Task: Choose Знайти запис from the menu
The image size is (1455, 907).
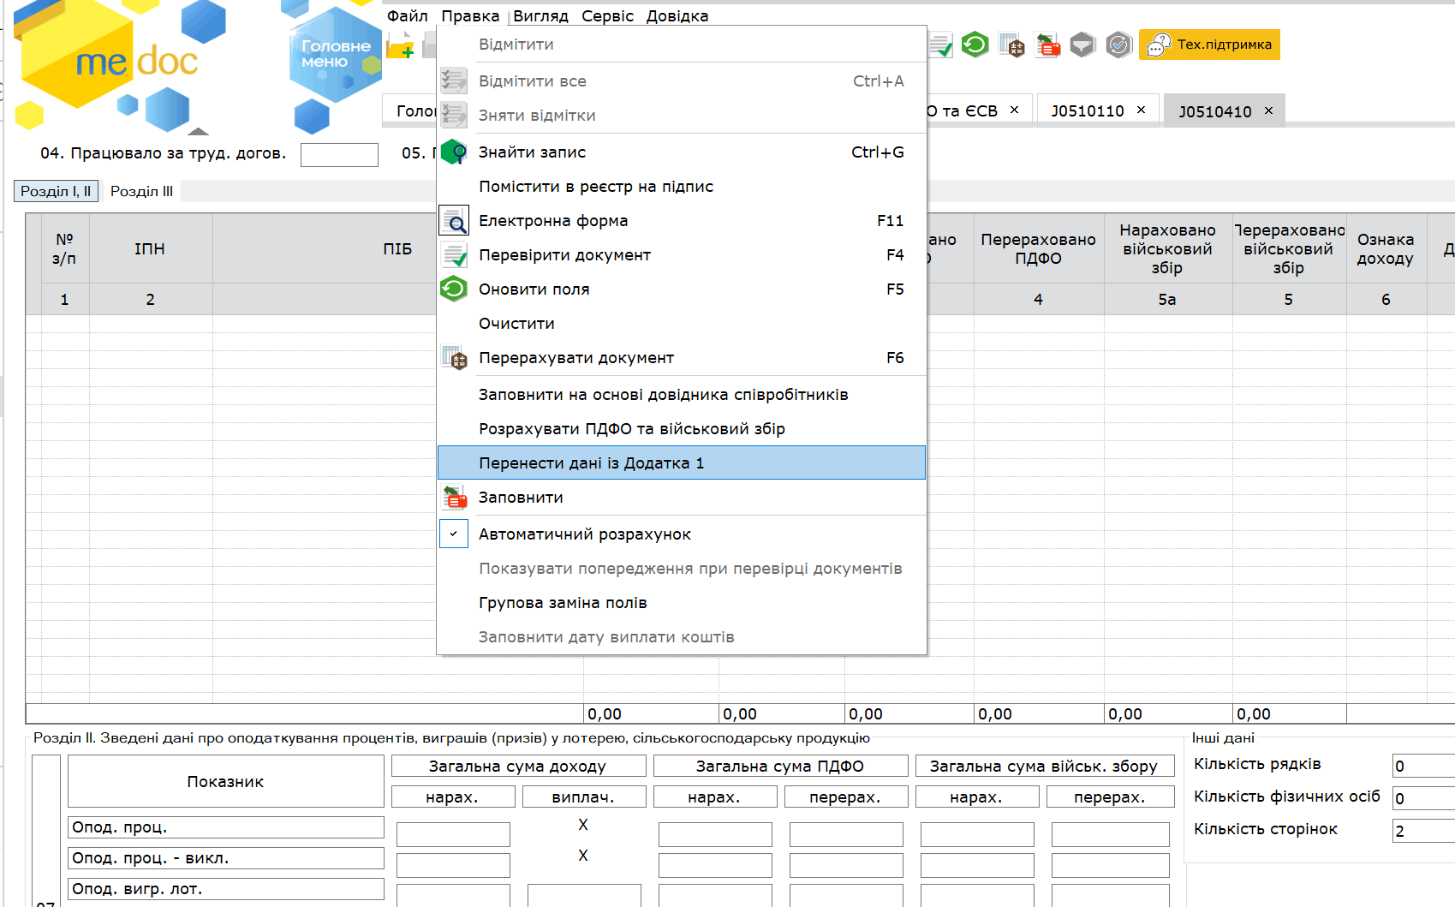Action: click(x=532, y=152)
